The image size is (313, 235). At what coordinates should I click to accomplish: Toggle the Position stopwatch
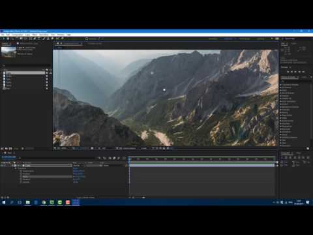click(21, 174)
